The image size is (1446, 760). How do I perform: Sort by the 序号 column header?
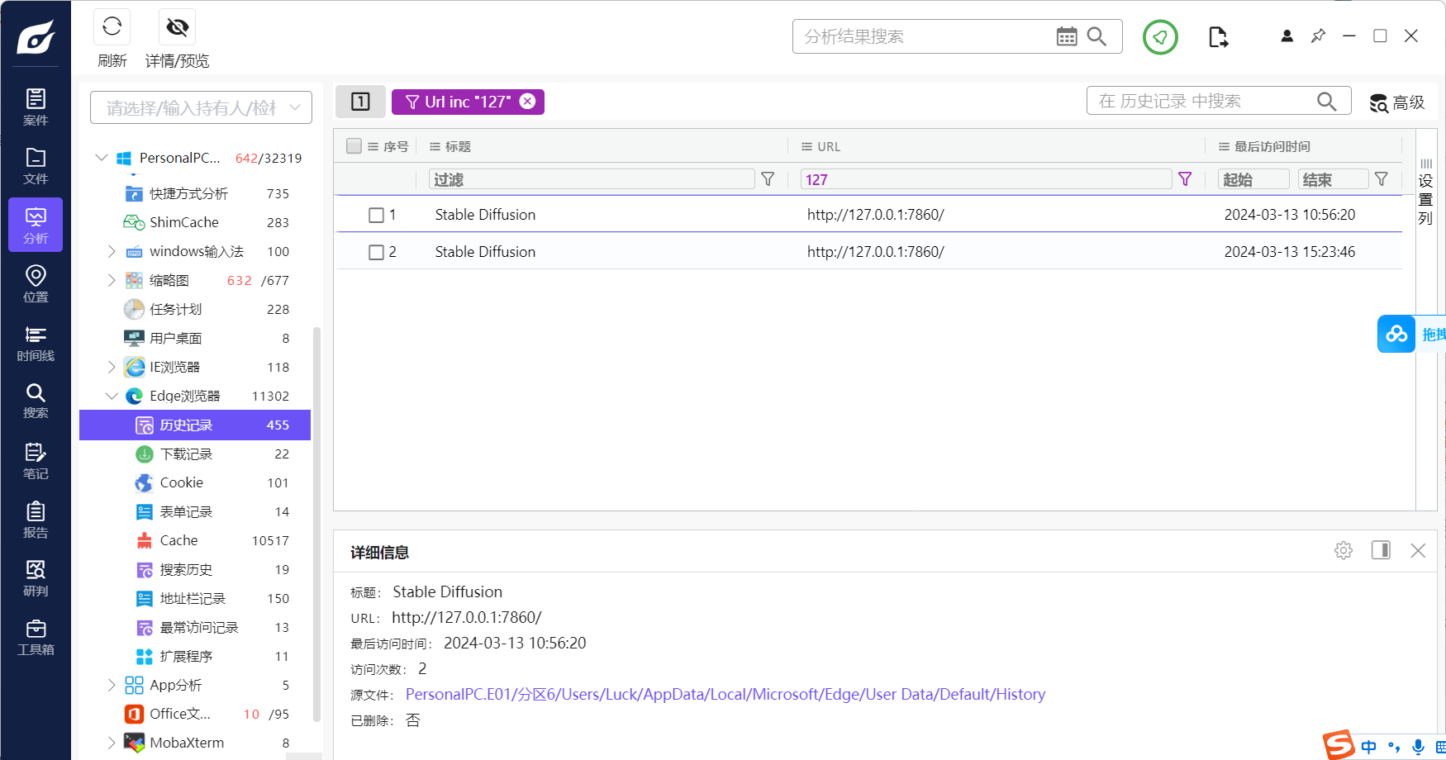(x=388, y=146)
